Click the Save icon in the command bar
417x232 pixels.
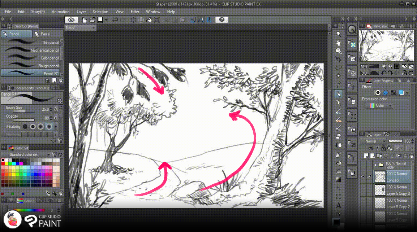[100, 19]
